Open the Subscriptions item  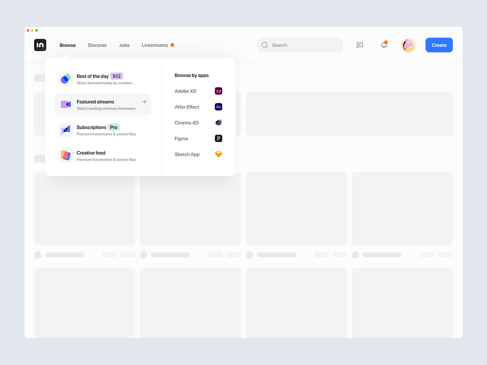coord(103,130)
